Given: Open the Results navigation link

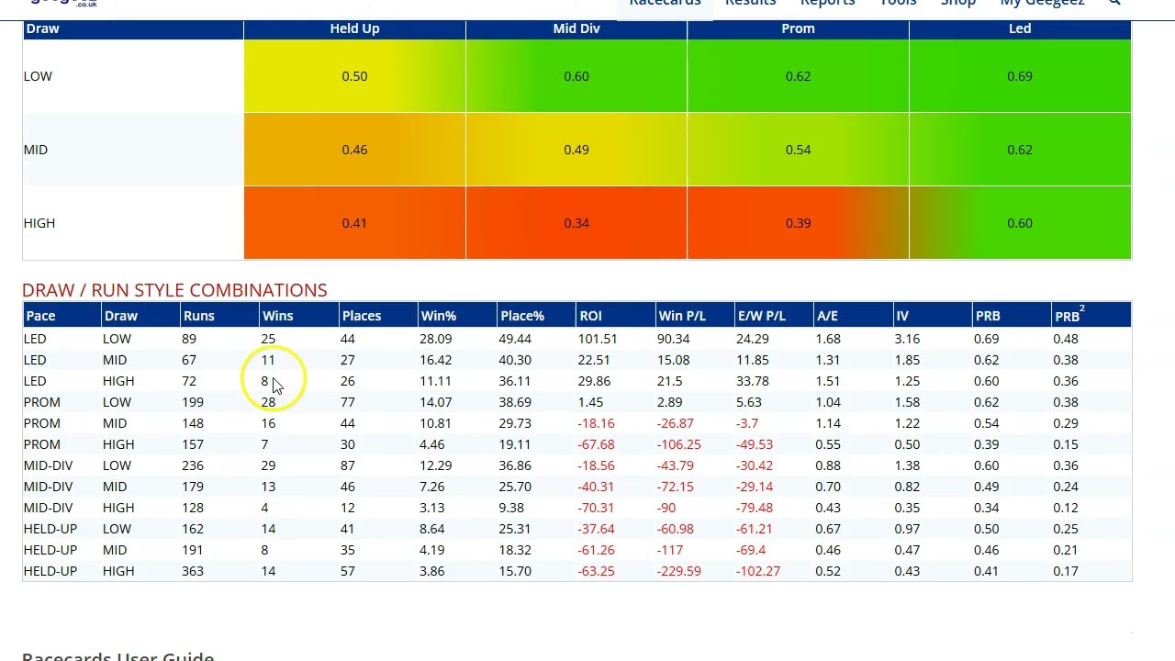Looking at the screenshot, I should 750,3.
